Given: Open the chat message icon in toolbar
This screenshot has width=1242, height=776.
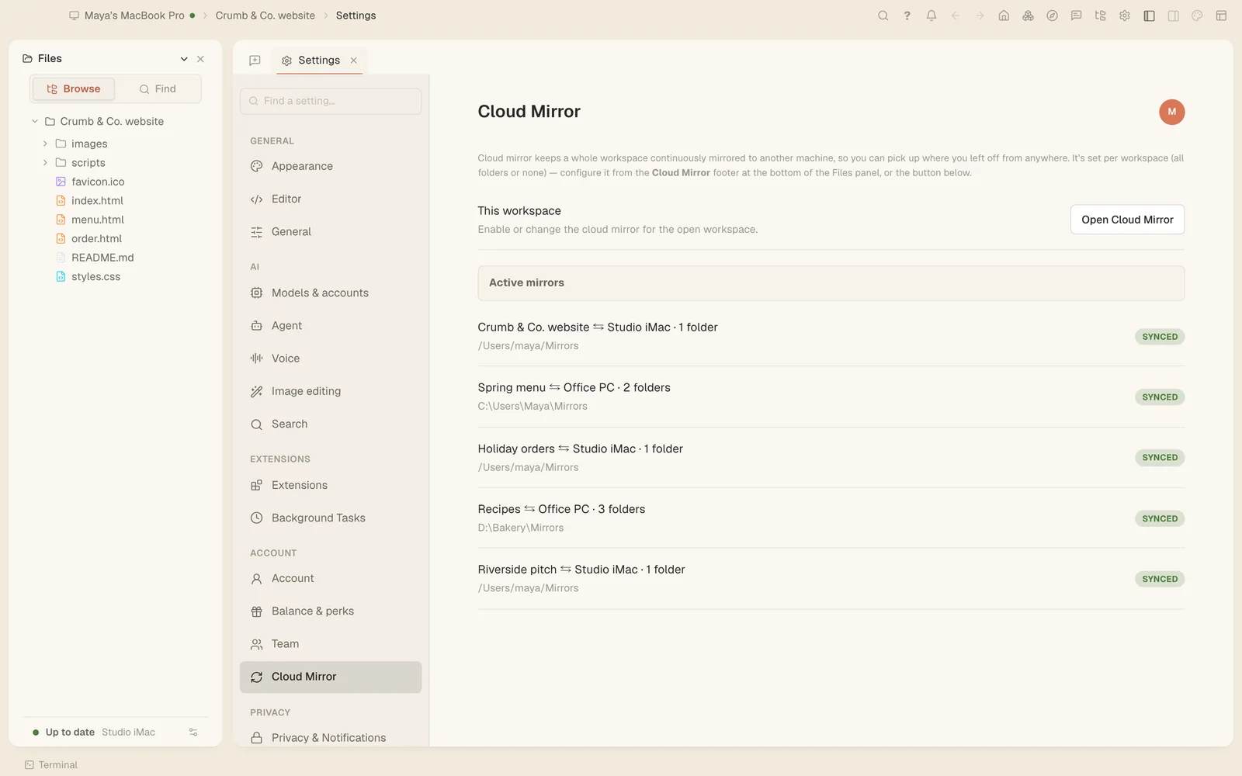Looking at the screenshot, I should 1076,16.
